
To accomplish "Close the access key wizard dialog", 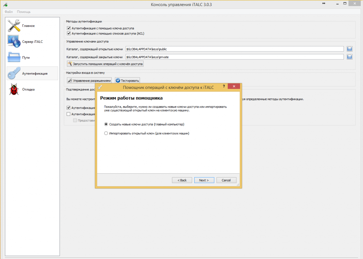I will pyautogui.click(x=234, y=86).
